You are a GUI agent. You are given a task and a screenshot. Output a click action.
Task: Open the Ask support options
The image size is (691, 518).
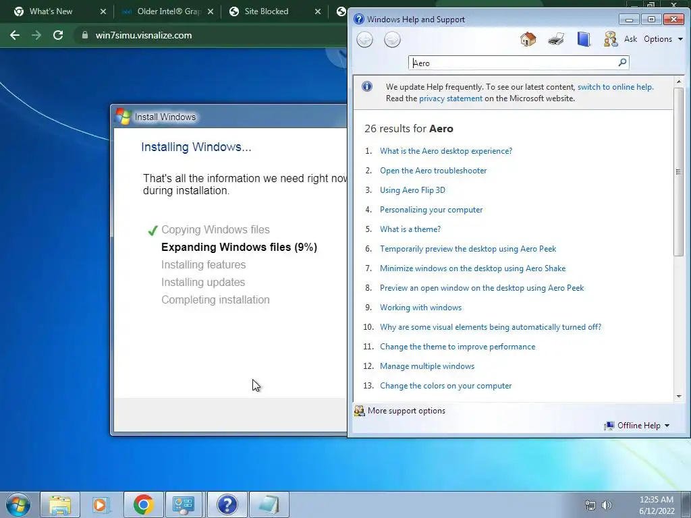pyautogui.click(x=610, y=39)
